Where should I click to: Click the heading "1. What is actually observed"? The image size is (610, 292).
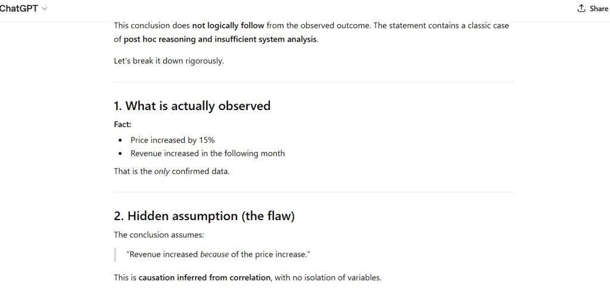[192, 106]
